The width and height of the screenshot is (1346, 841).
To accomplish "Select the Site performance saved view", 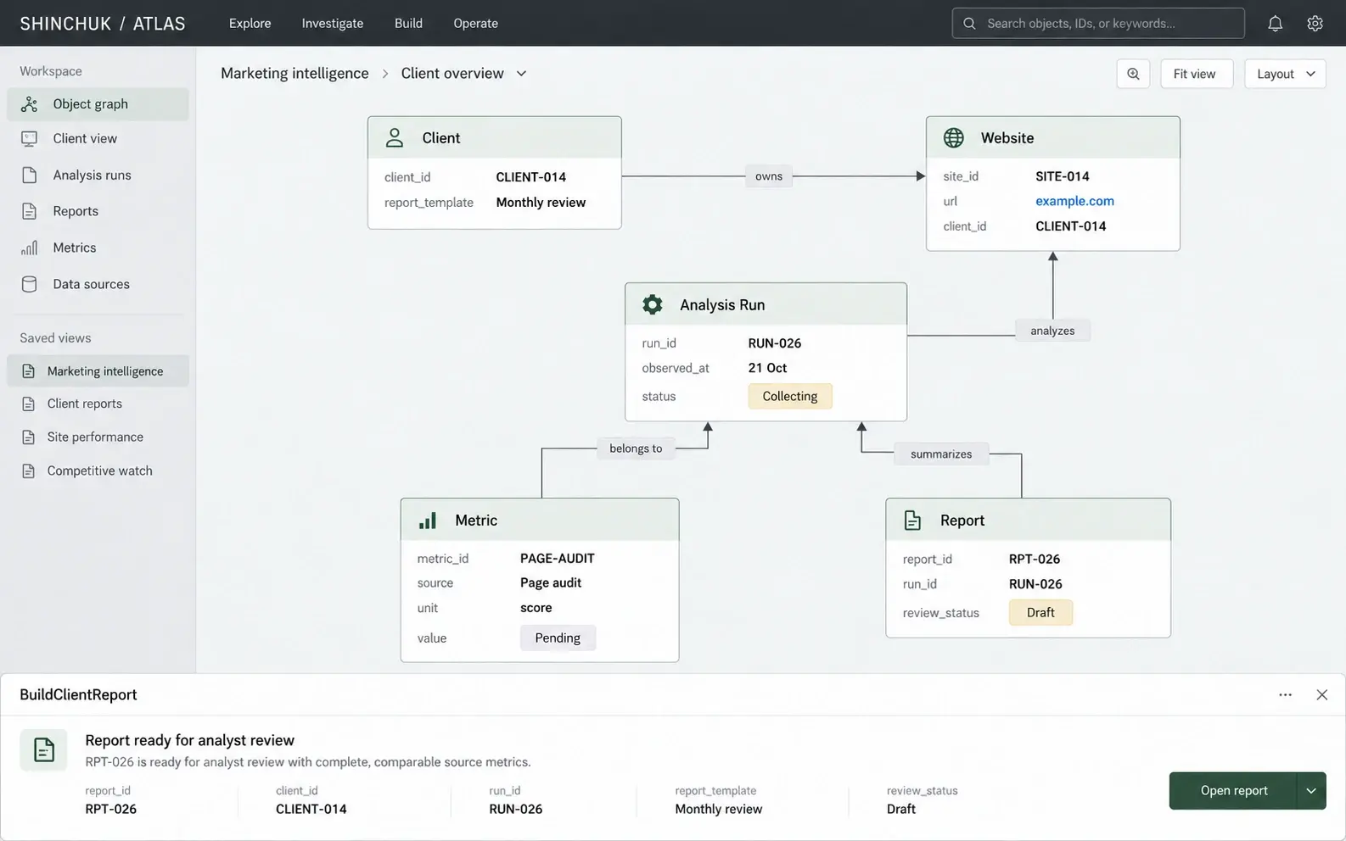I will [98, 437].
